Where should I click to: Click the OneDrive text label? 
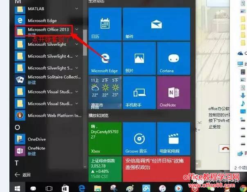37,139
